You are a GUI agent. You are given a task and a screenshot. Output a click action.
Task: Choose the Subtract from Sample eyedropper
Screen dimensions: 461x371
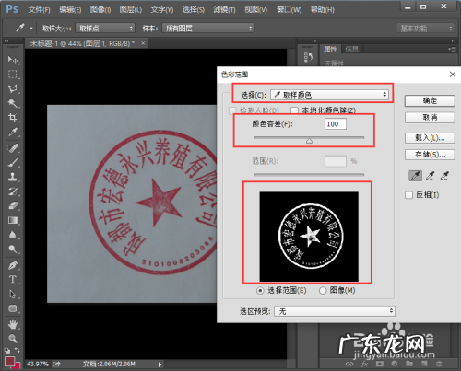tap(444, 176)
